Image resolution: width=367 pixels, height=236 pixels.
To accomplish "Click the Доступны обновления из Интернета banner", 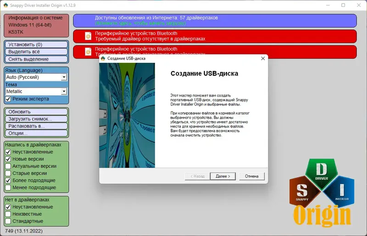I will click(215, 21).
